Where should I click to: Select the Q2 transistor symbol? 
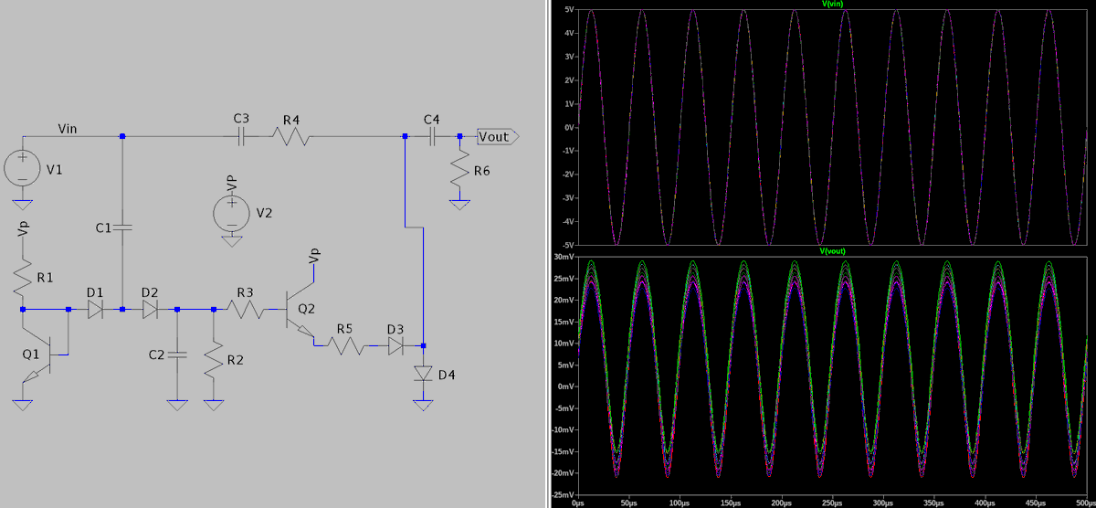click(300, 310)
